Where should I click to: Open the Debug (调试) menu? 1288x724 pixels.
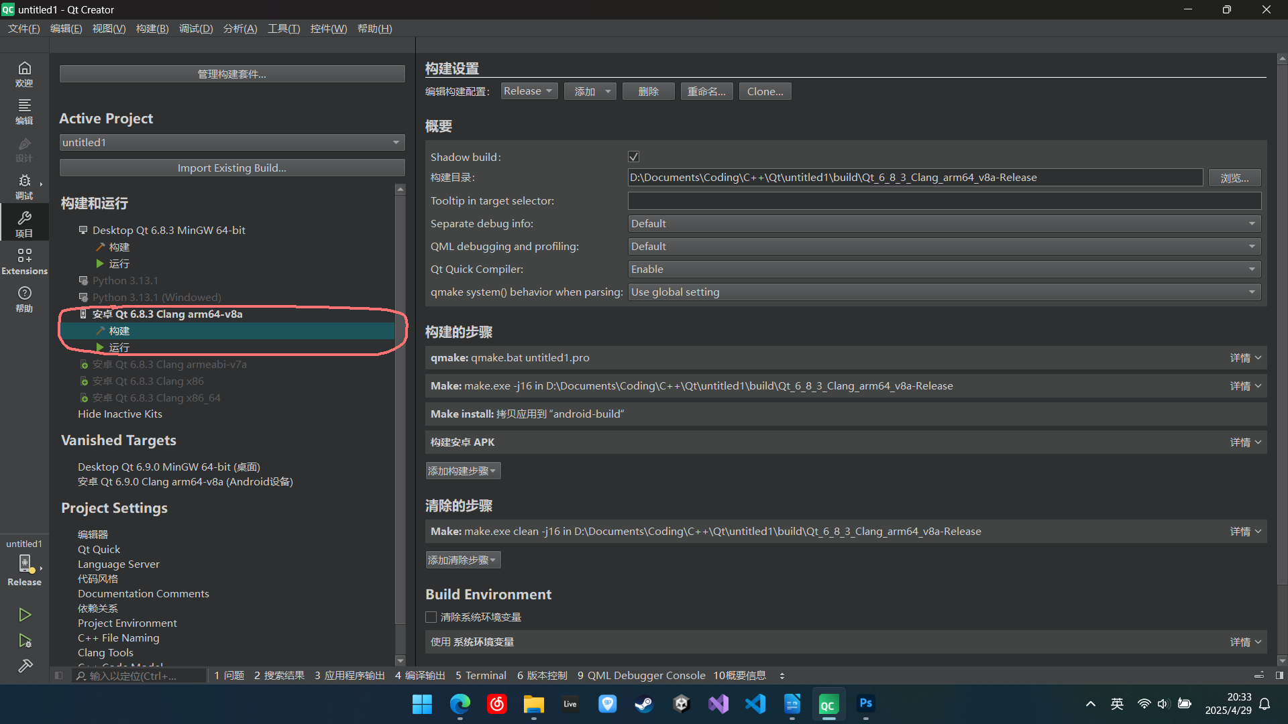pos(196,29)
